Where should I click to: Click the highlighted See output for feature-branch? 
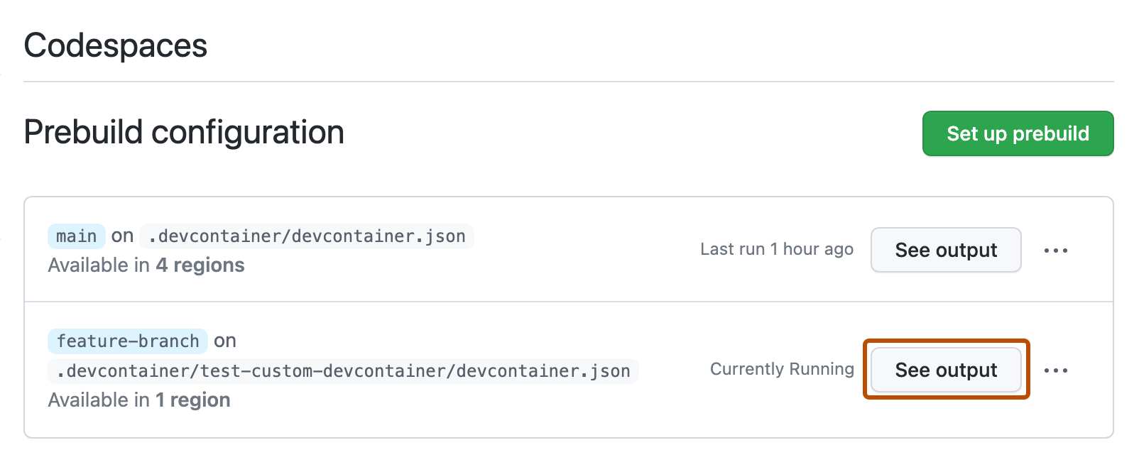tap(945, 370)
